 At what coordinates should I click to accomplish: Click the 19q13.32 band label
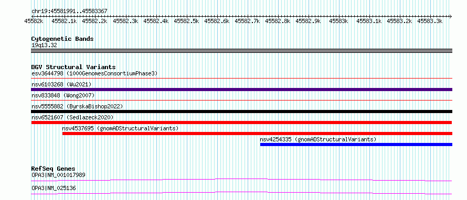coord(44,46)
